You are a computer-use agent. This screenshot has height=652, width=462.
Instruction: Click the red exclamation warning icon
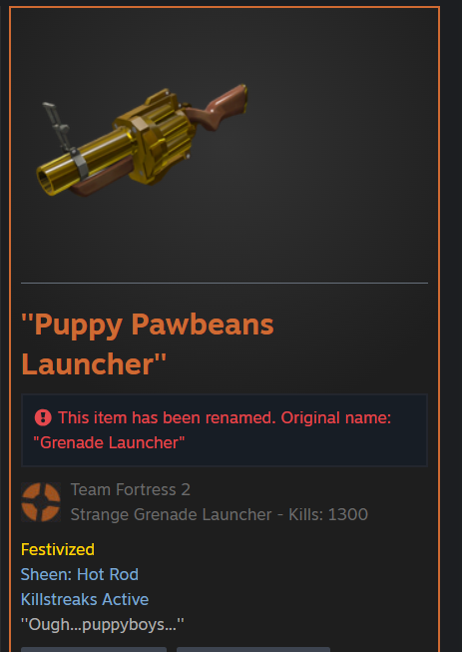pyautogui.click(x=43, y=417)
